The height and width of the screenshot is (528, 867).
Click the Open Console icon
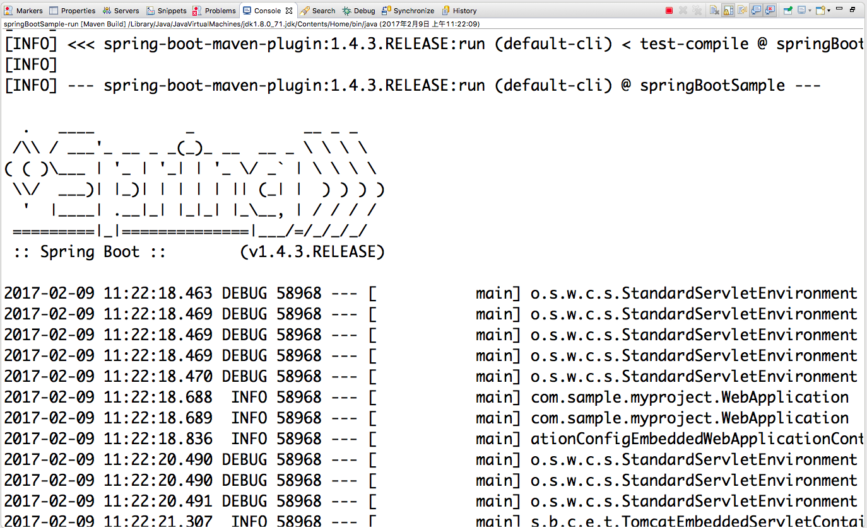coord(820,10)
